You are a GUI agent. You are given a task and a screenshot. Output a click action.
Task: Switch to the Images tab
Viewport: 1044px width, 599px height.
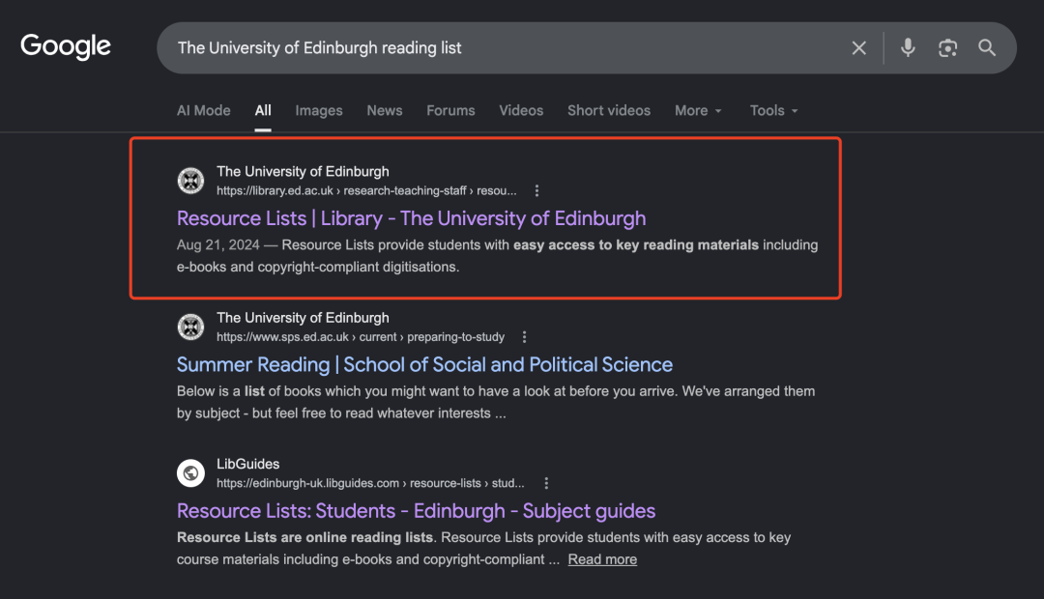[319, 110]
